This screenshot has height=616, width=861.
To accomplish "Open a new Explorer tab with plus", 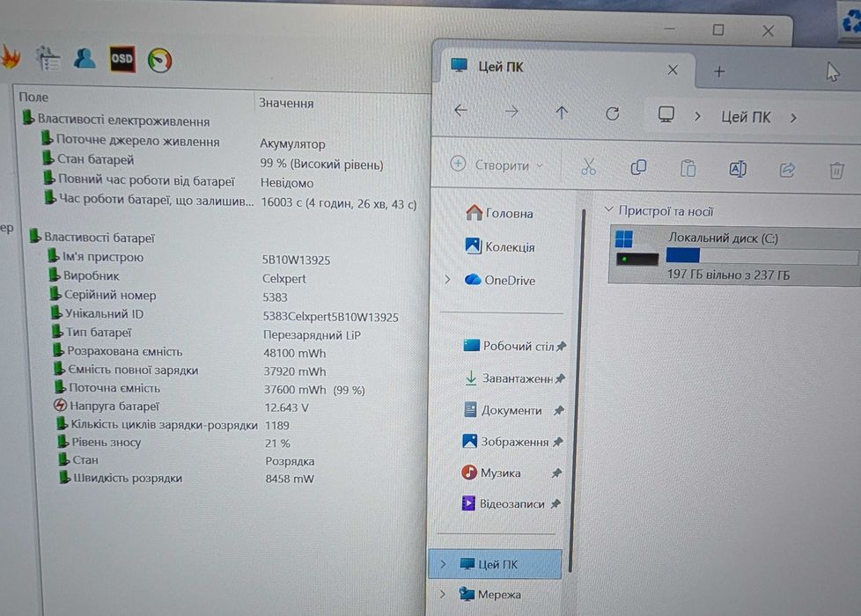I will pyautogui.click(x=719, y=71).
